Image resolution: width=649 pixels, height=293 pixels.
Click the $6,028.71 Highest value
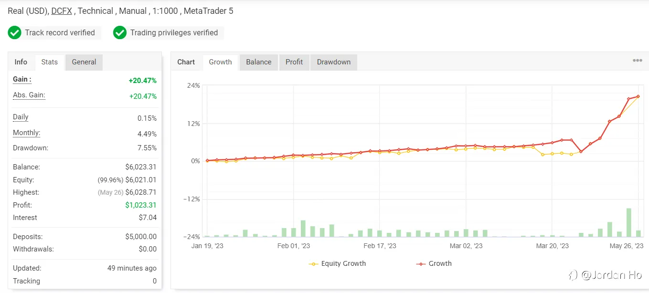(x=141, y=192)
